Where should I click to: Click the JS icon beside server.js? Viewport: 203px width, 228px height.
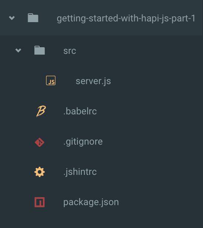51,80
